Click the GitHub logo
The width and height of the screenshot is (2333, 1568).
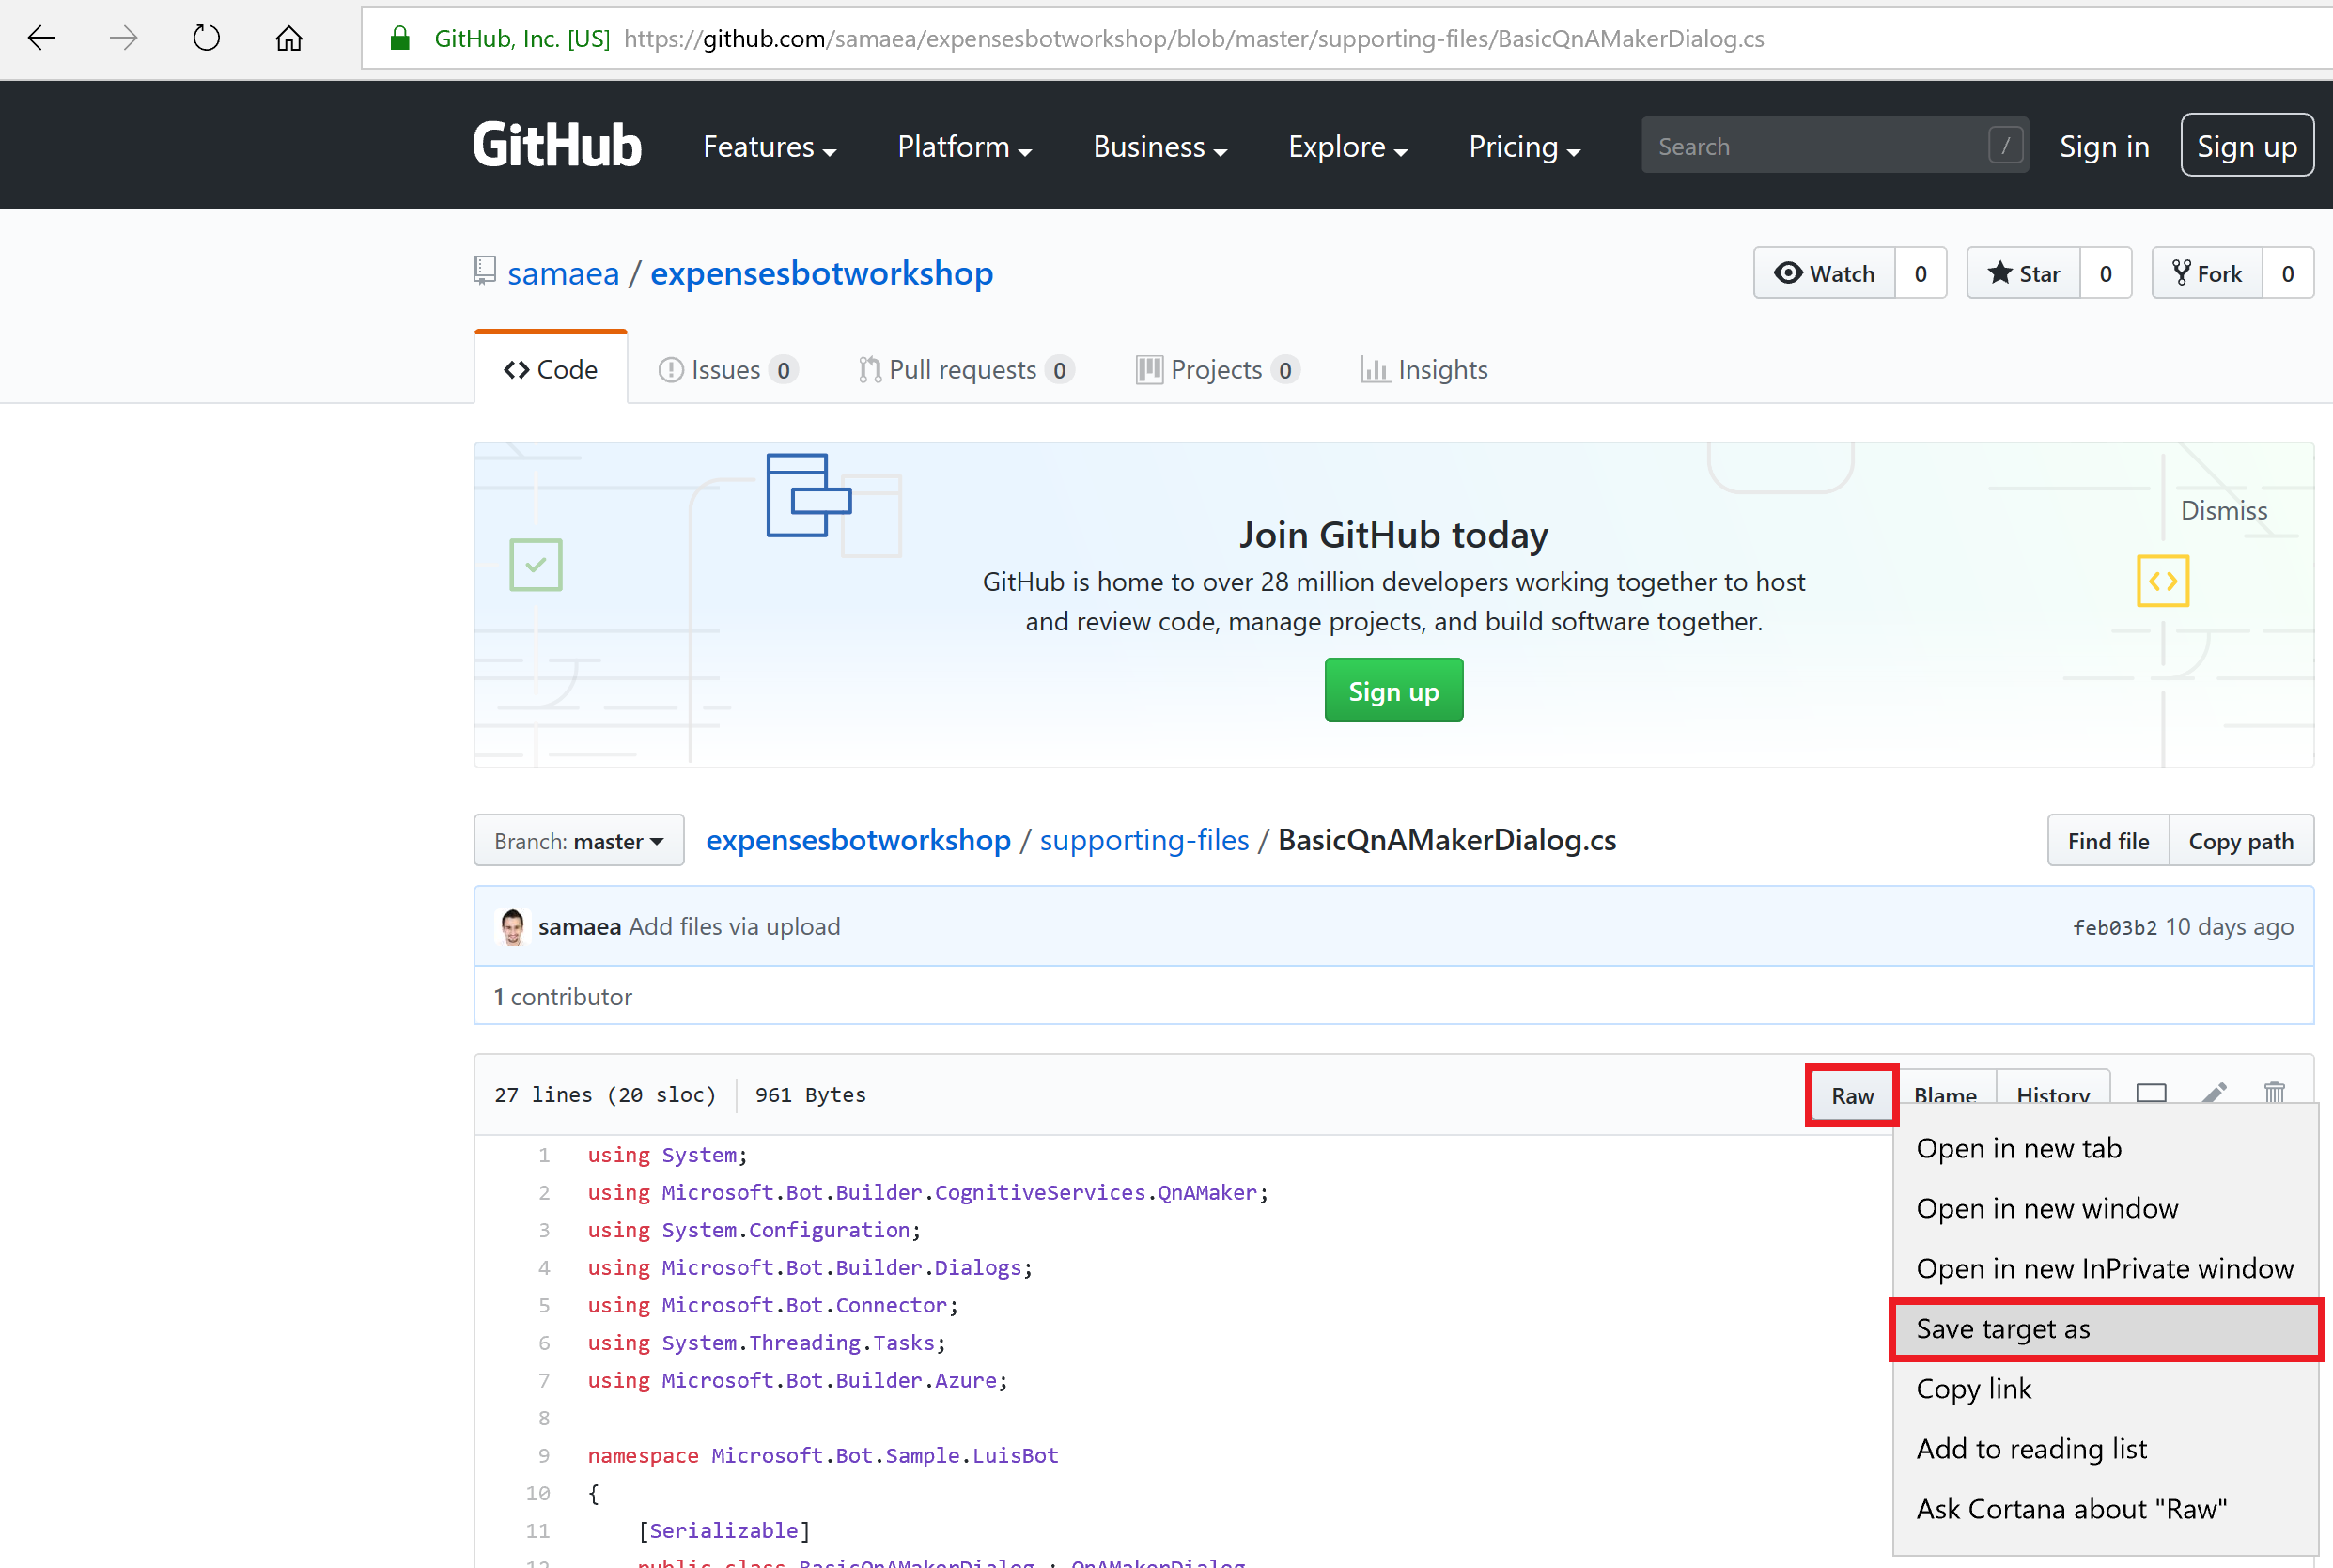557,146
